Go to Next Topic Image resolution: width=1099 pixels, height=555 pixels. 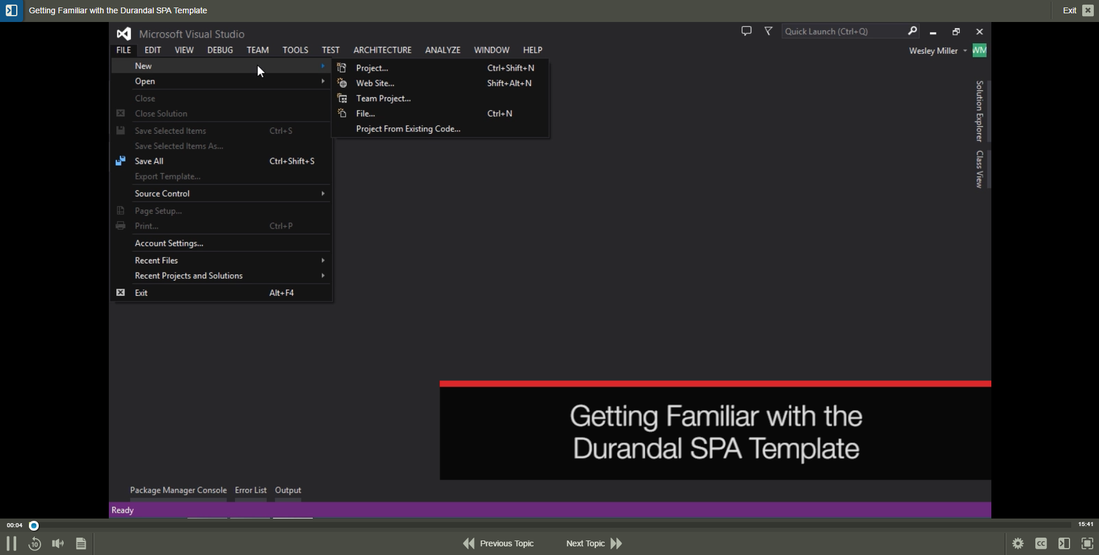point(594,543)
